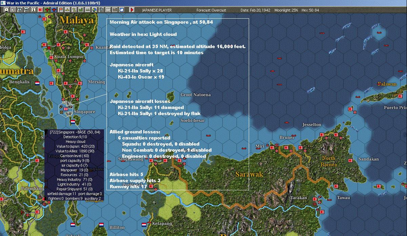Screen dimensions: 407x236
Task: Click the rising sun flag icon
Action: [x=40, y=10]
